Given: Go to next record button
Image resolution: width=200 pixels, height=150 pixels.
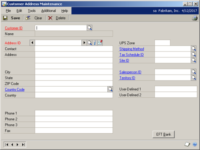Looking at the screenshot, I should click(18, 144).
